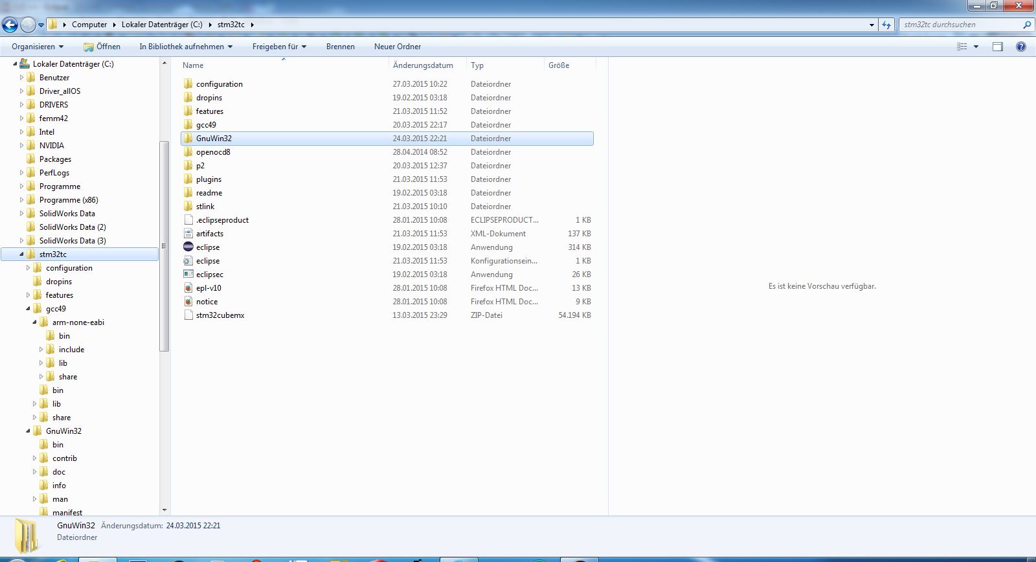Open the address bar history dropdown
The image size is (1036, 562).
[872, 25]
